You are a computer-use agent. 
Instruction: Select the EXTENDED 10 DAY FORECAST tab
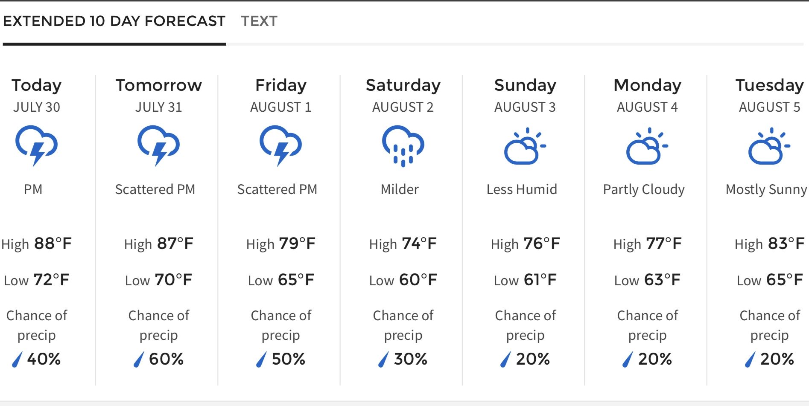(x=114, y=21)
